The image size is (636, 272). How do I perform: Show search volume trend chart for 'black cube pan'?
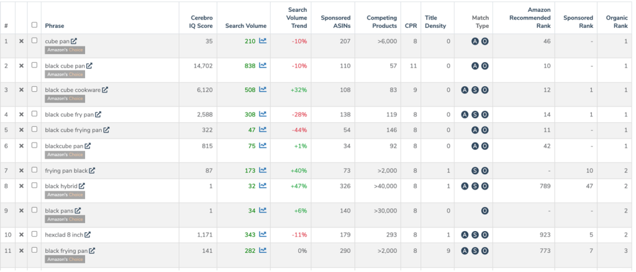click(263, 66)
